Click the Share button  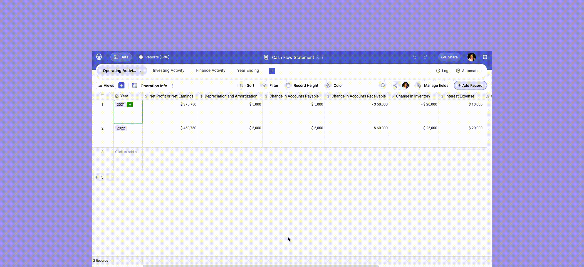pos(449,57)
